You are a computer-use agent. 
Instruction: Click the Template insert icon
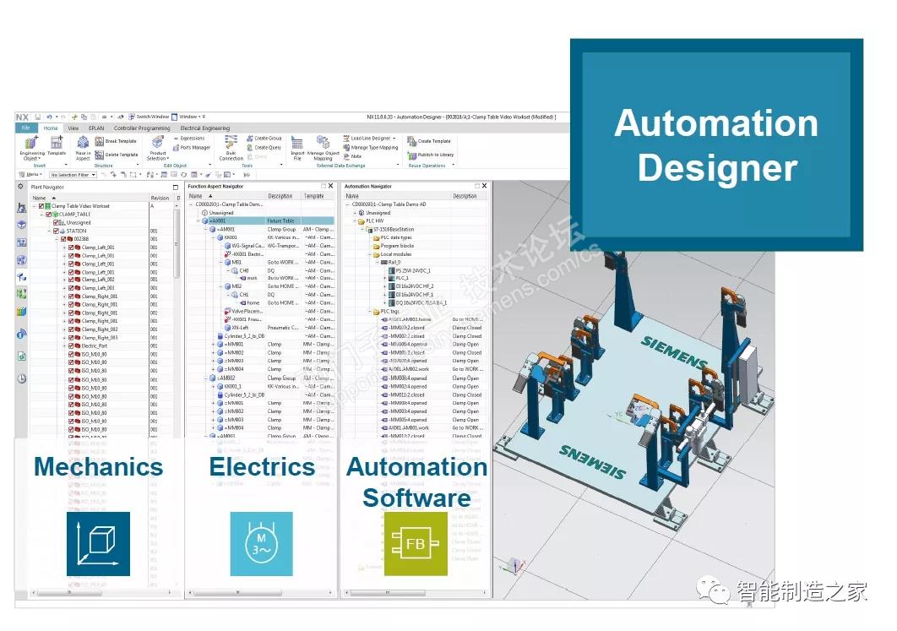(x=57, y=143)
